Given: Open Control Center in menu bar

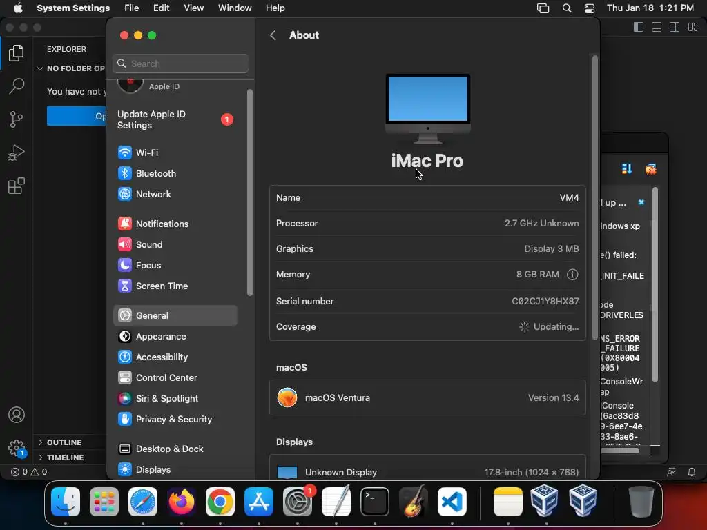Looking at the screenshot, I should 590,8.
